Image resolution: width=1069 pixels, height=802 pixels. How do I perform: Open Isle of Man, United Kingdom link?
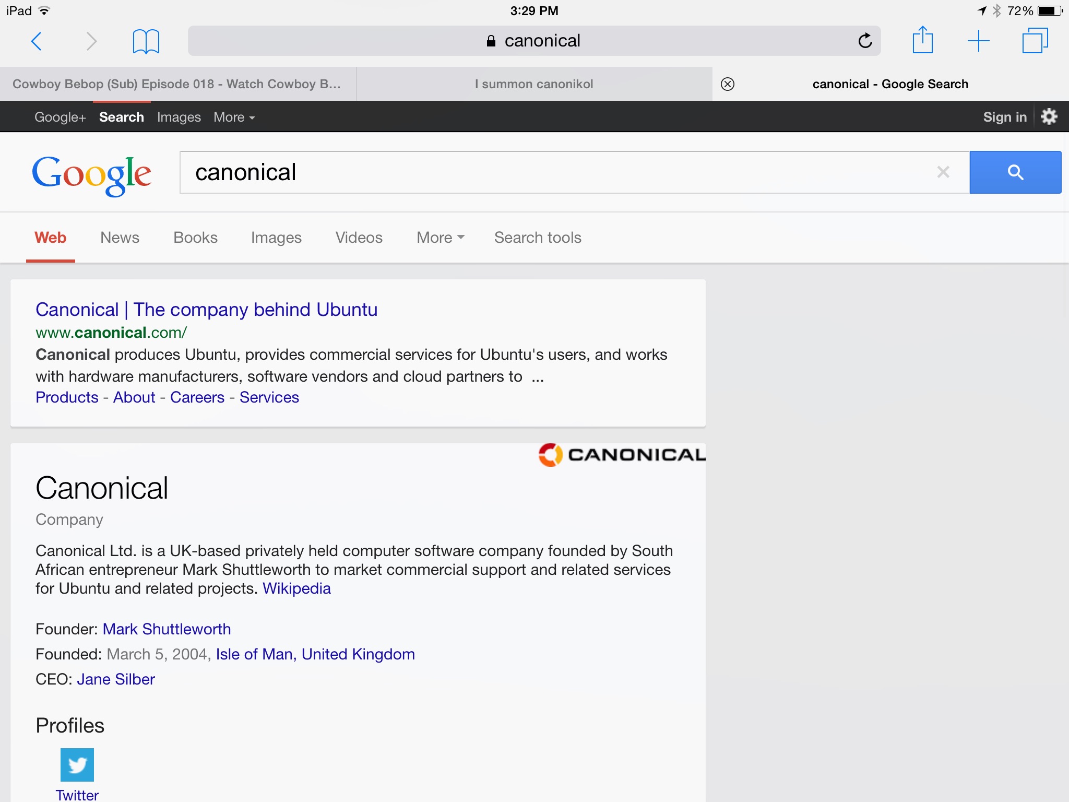315,654
